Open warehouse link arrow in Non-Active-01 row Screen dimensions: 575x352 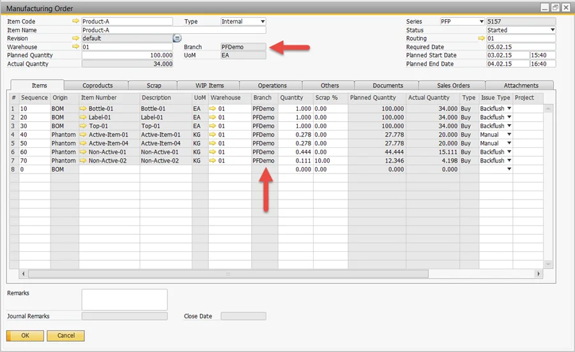click(213, 152)
